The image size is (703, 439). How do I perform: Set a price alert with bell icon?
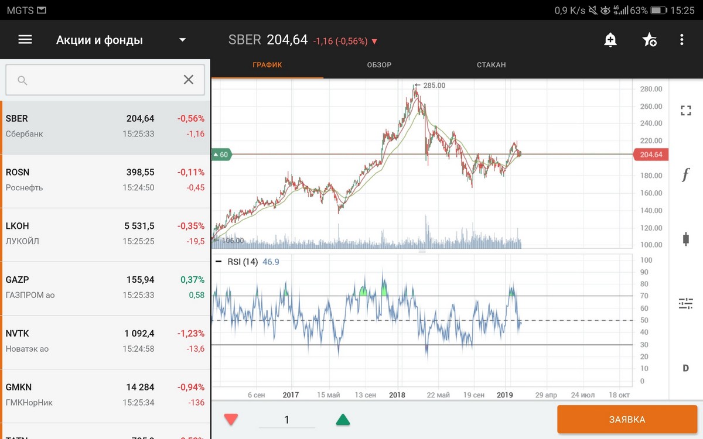(610, 40)
